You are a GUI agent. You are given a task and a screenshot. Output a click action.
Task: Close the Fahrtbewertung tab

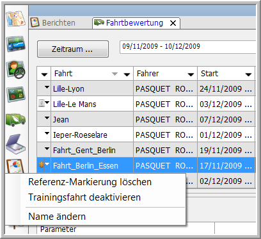coord(173,23)
